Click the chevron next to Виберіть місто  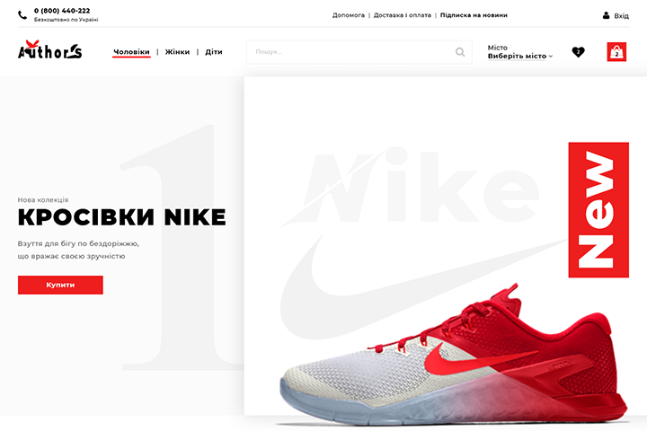click(551, 57)
